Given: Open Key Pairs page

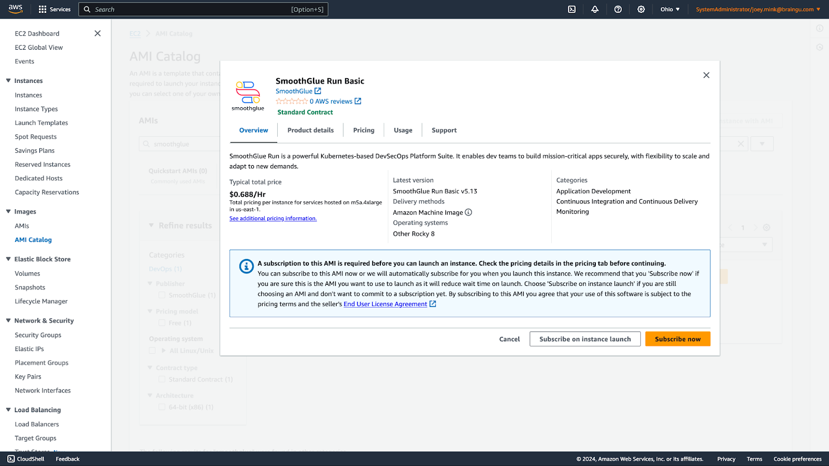Looking at the screenshot, I should 28,377.
